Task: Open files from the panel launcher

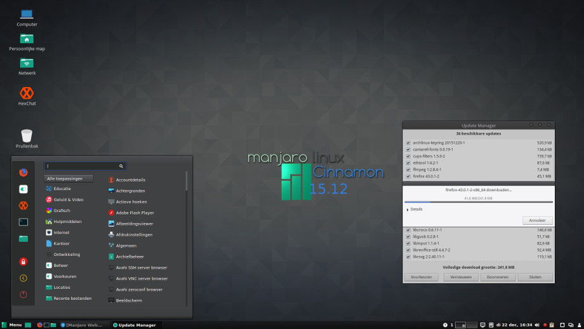Action: 53,325
